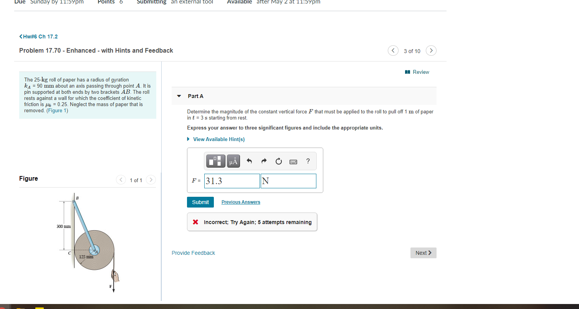The width and height of the screenshot is (579, 309).
Task: Select the units input field showing N
Action: point(288,181)
